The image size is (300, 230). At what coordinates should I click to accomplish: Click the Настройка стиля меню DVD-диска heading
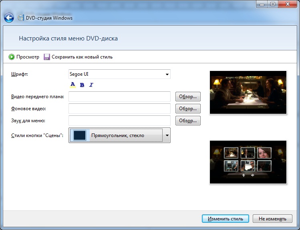68,38
